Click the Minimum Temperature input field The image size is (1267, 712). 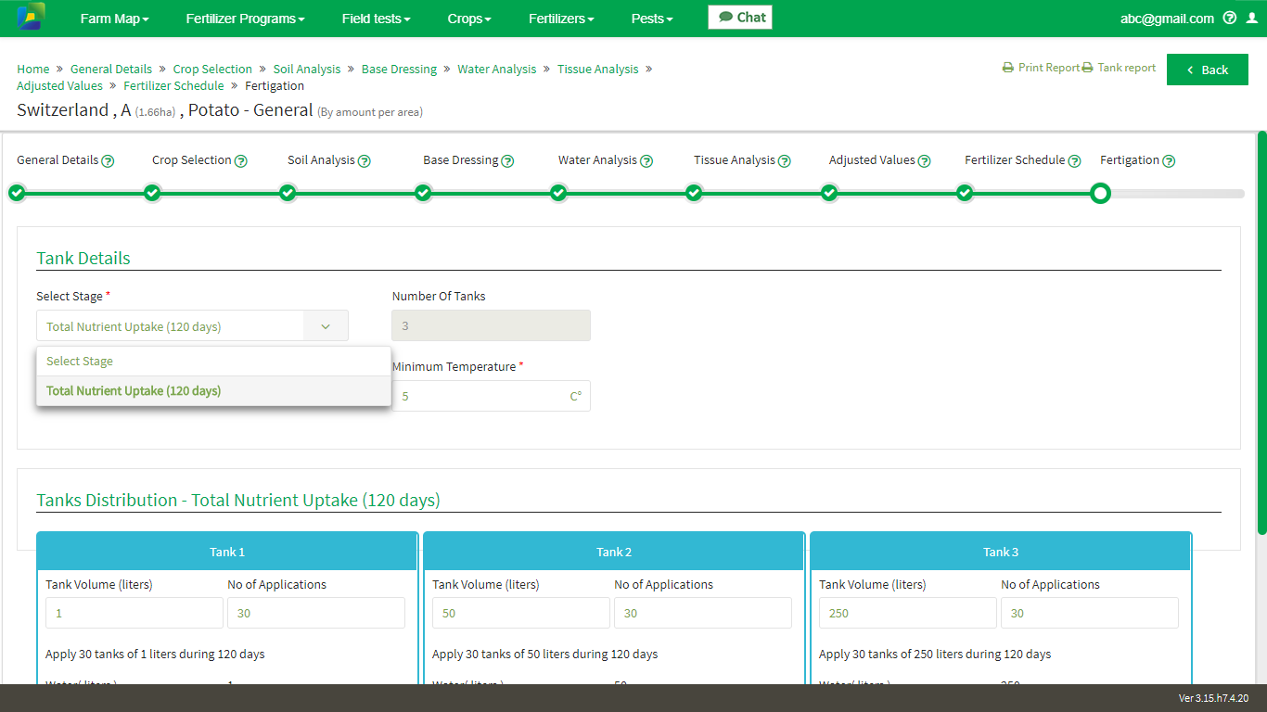pos(491,396)
